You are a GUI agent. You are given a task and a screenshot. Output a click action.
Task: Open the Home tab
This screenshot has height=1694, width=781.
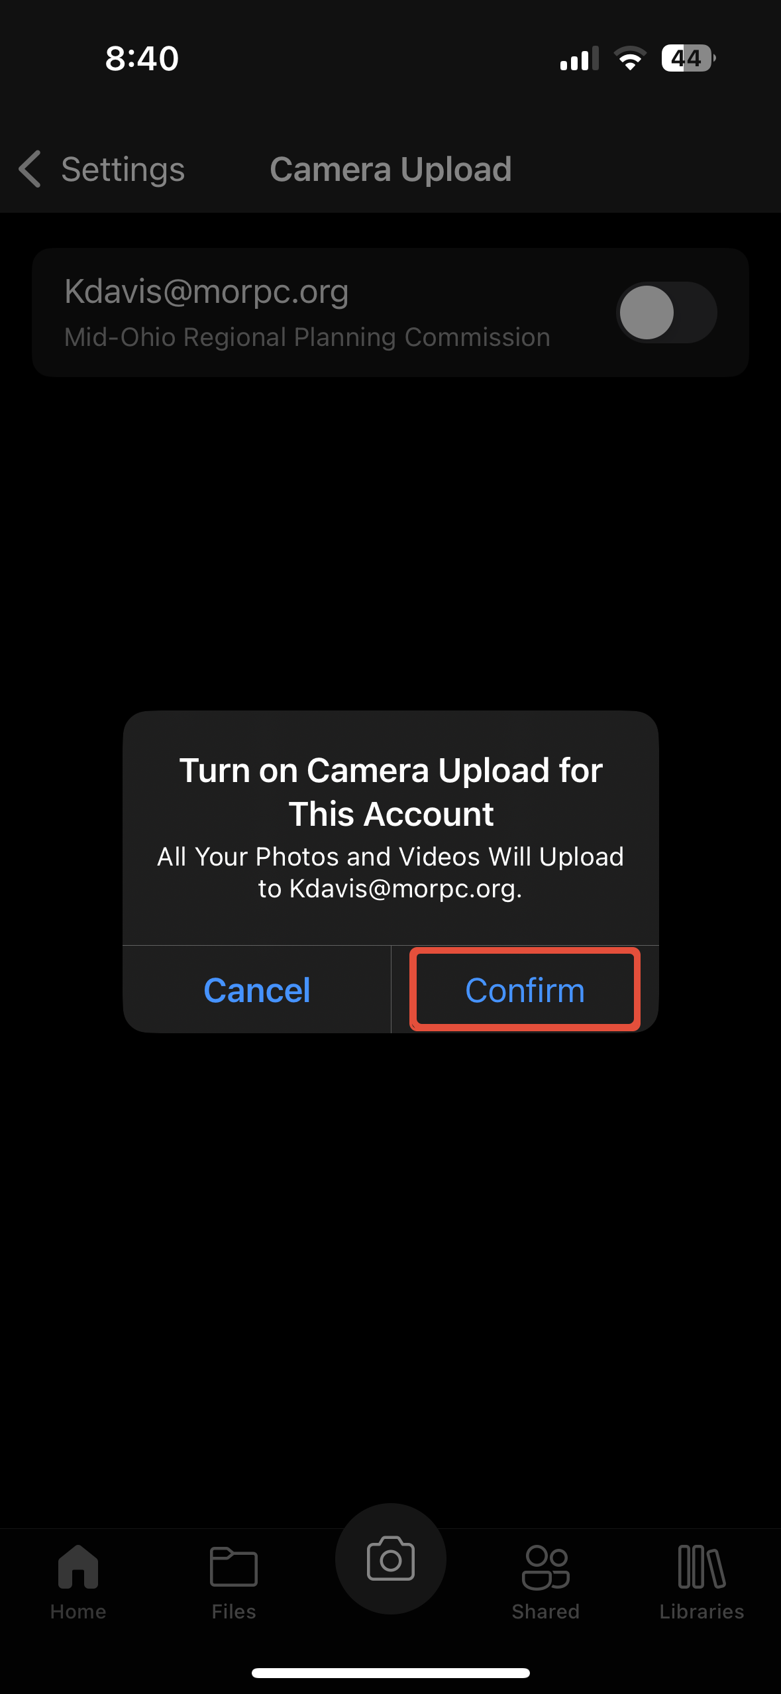78,1581
